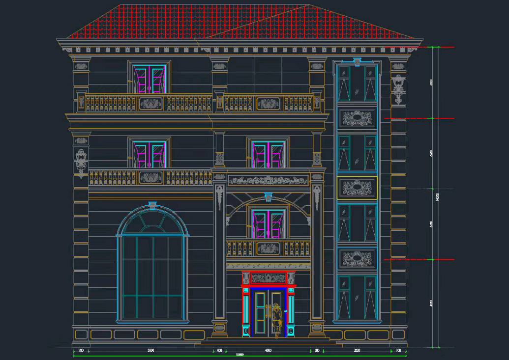Select the yellow-outlined carved ornament panel

coord(357,188)
